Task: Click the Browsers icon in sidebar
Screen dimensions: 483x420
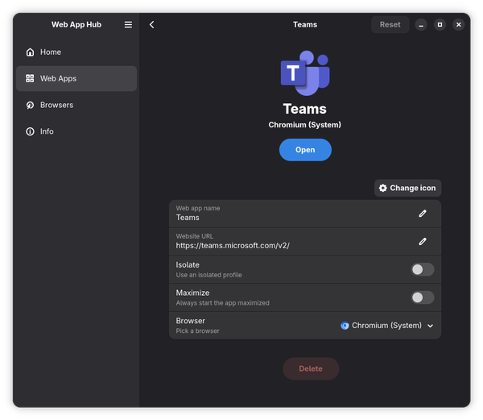Action: pyautogui.click(x=30, y=105)
